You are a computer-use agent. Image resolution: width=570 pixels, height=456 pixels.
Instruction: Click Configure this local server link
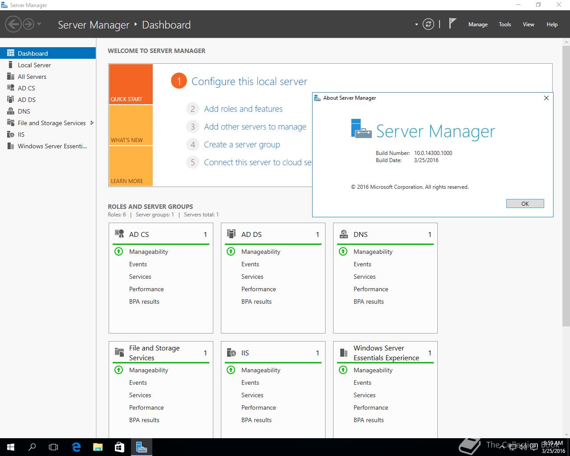pyautogui.click(x=249, y=81)
